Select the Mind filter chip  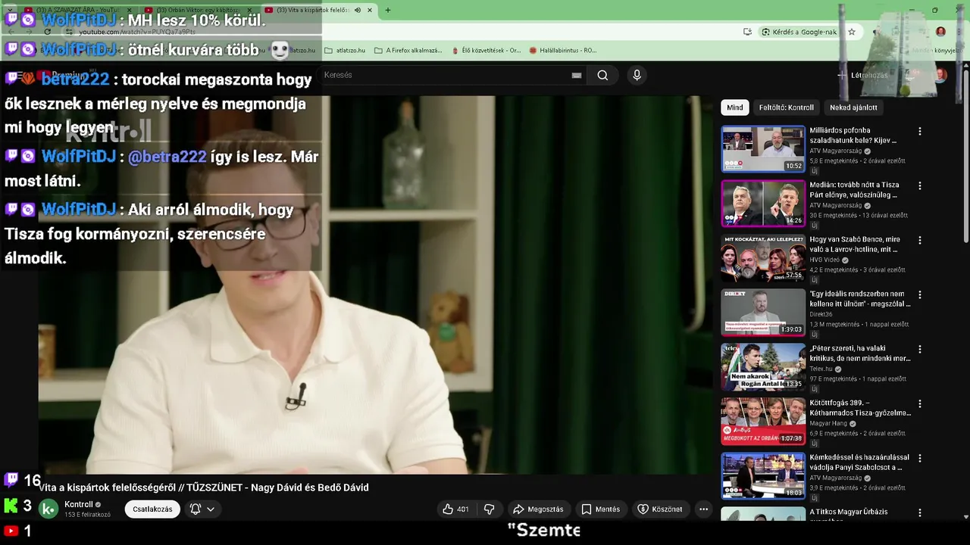coord(735,107)
